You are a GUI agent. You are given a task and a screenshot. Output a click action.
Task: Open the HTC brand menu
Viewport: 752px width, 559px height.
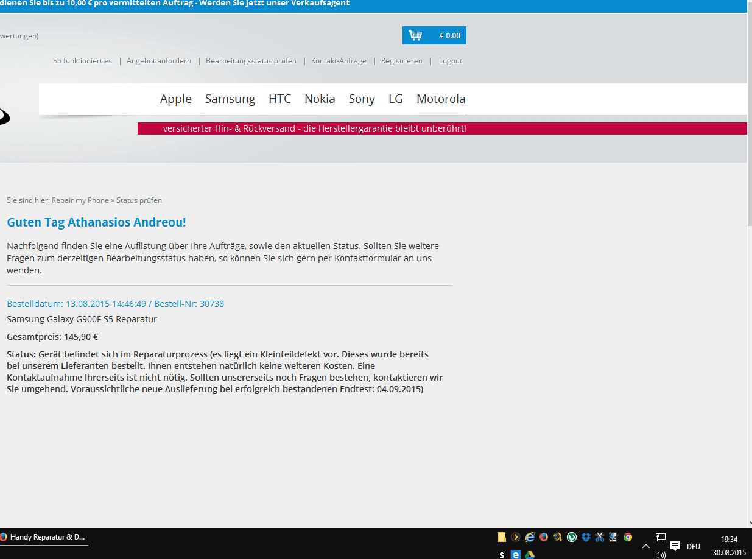[x=280, y=99]
